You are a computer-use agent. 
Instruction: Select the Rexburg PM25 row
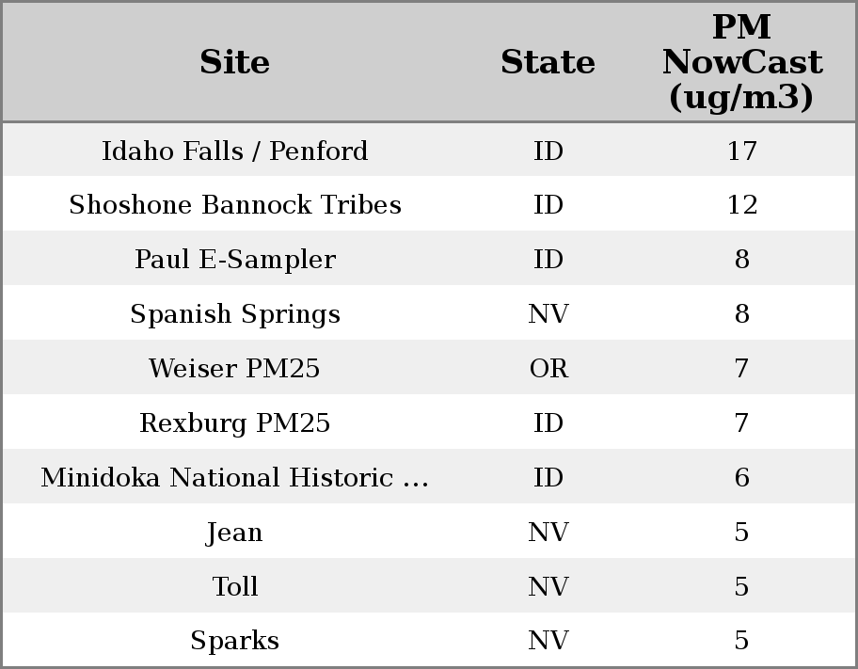[x=235, y=423]
